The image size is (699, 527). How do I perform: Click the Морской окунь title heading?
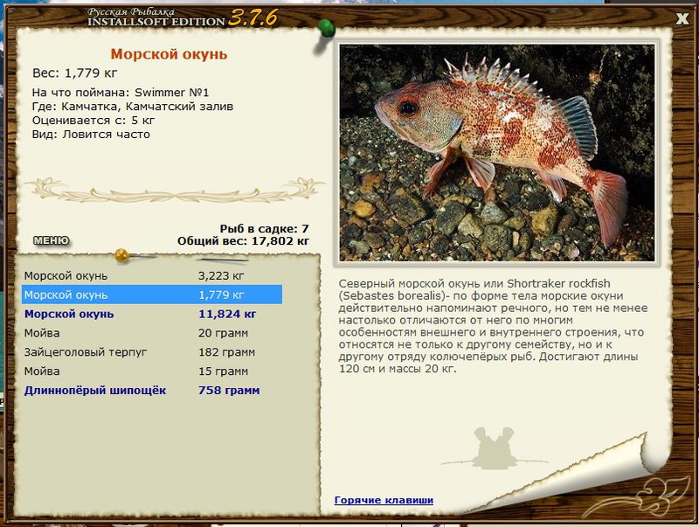click(x=169, y=54)
